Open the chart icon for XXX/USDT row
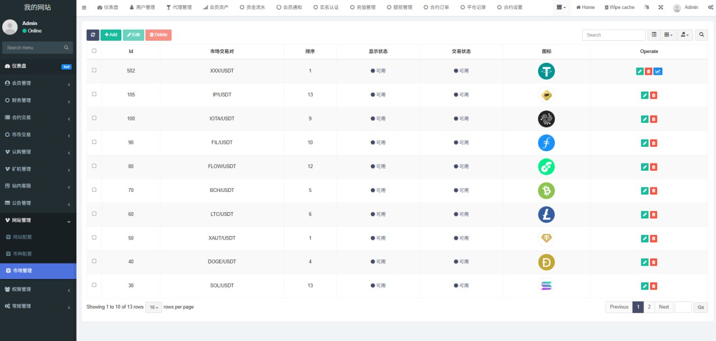The height and width of the screenshot is (341, 716). [x=658, y=71]
